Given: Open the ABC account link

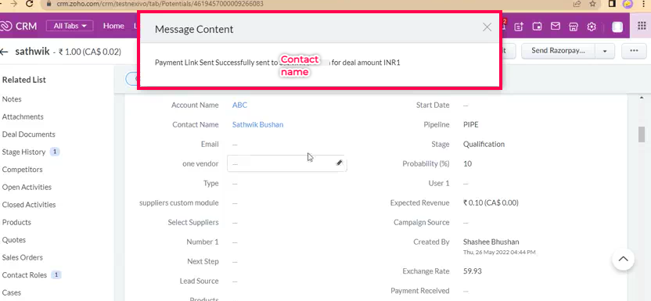Looking at the screenshot, I should click(239, 105).
